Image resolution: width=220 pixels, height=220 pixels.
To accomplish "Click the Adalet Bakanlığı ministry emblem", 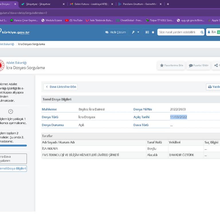I will point(1,65).
